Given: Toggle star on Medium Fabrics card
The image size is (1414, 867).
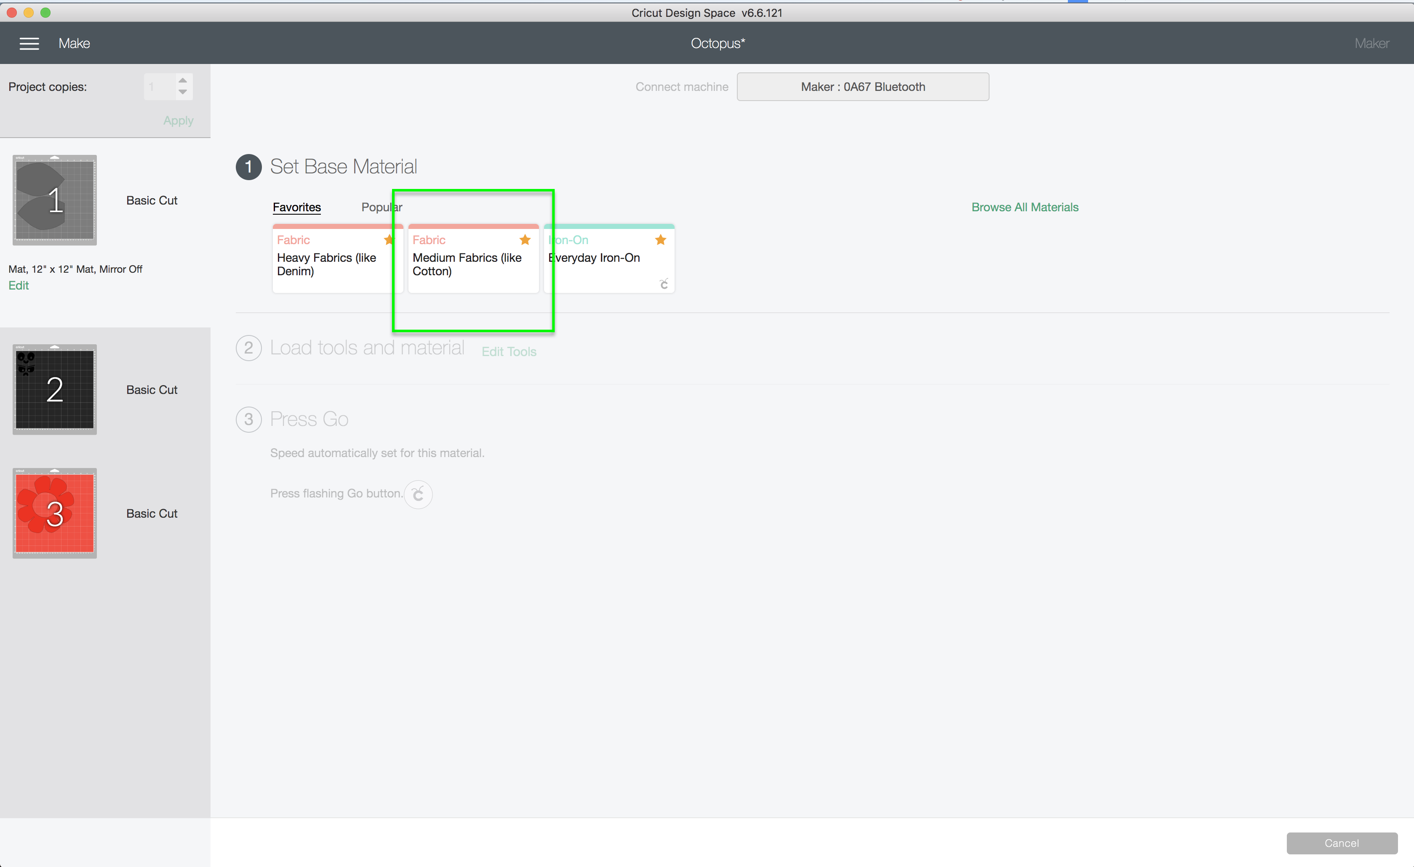Looking at the screenshot, I should 525,239.
